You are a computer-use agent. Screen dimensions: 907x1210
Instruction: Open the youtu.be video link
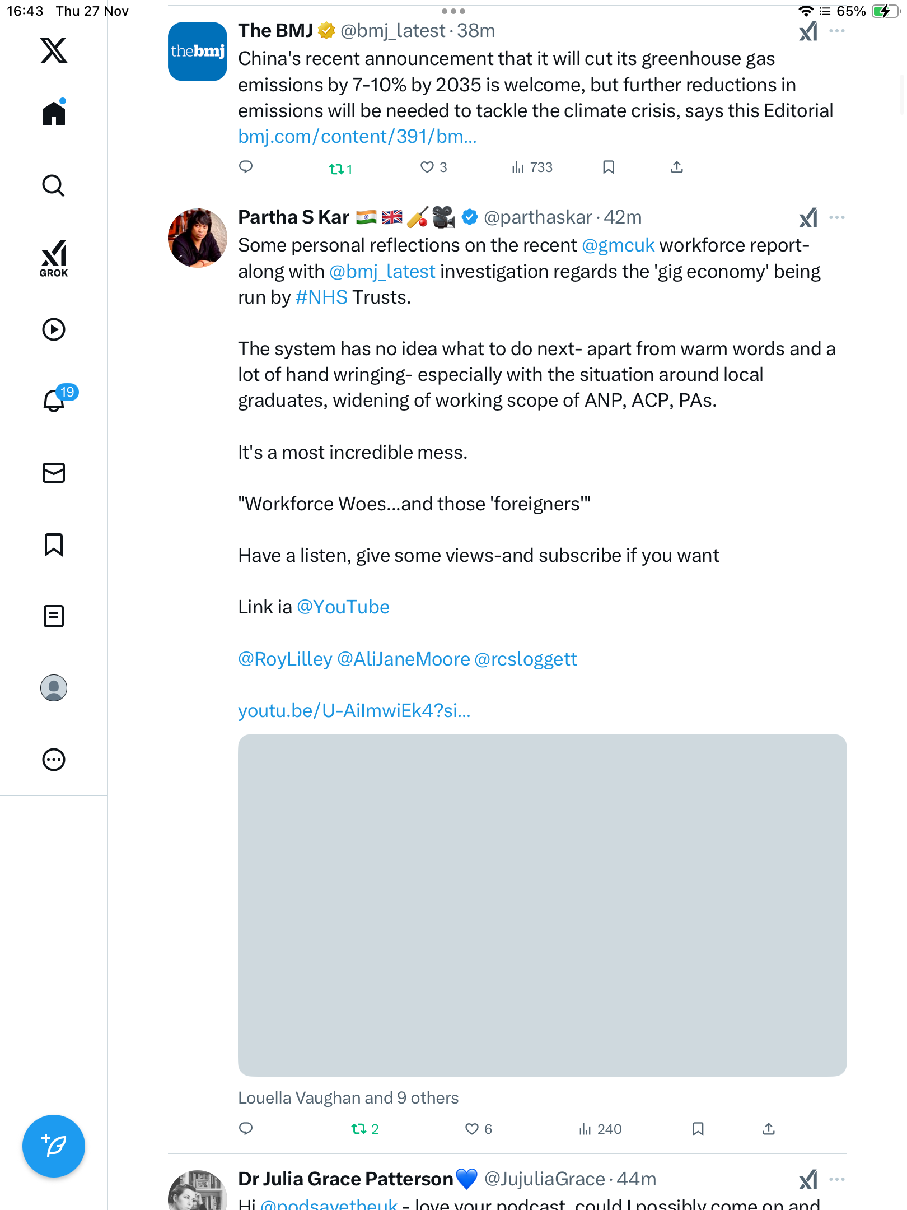click(354, 710)
